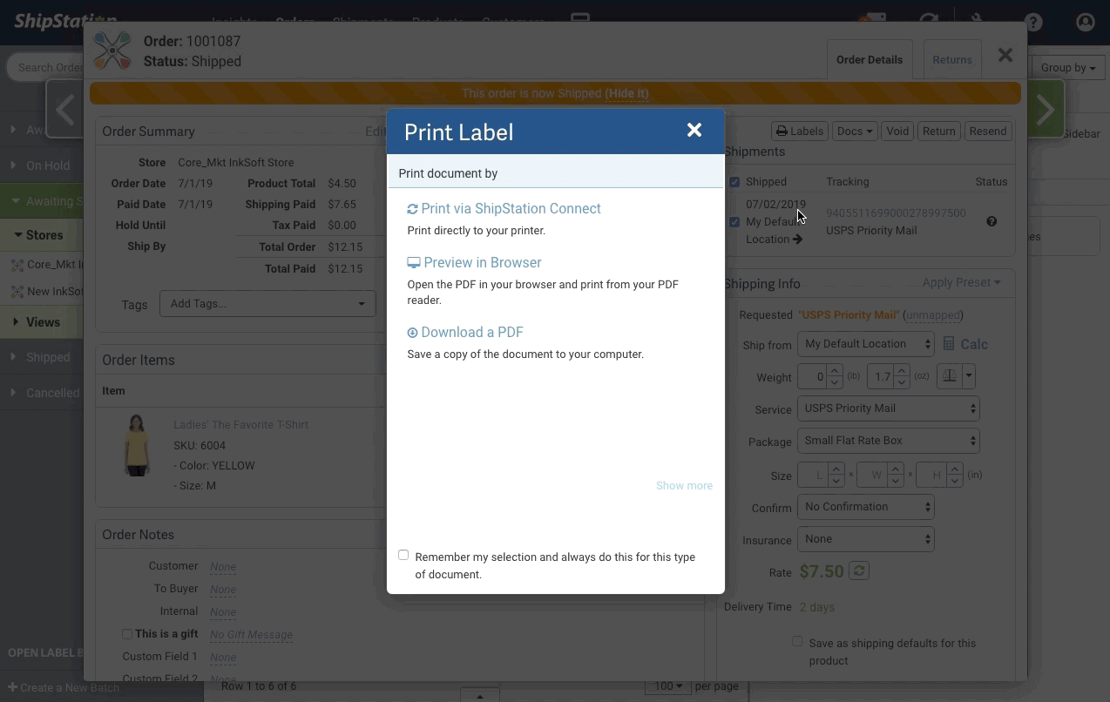This screenshot has height=702, width=1110.
Task: Check Save as shipping defaults checkbox
Action: click(x=797, y=641)
